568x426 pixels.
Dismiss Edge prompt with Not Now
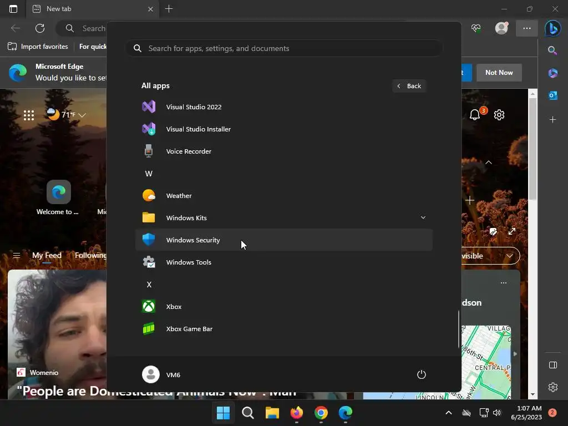click(499, 73)
